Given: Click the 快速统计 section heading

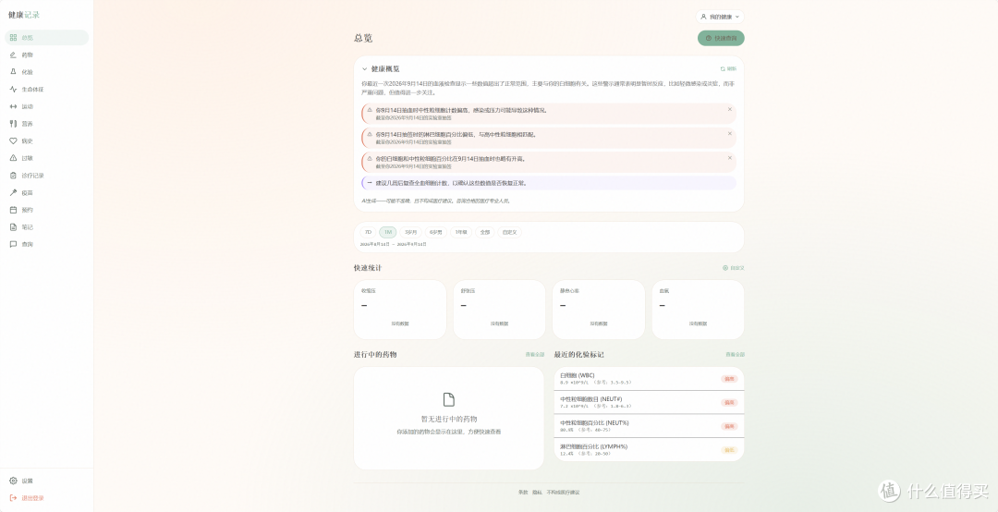Looking at the screenshot, I should pos(368,268).
